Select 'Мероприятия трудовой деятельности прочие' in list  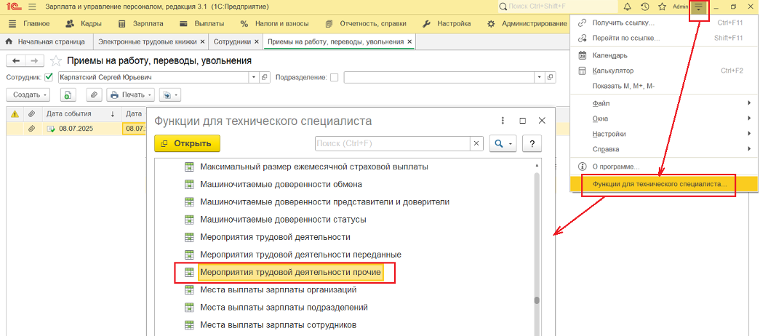coord(290,273)
